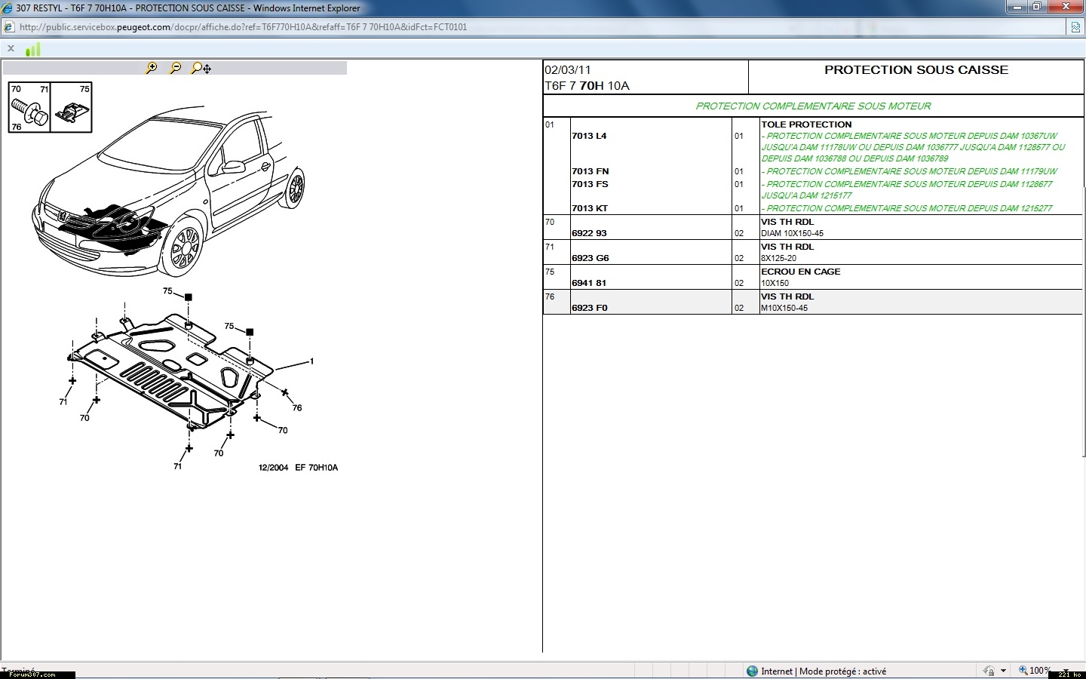The height and width of the screenshot is (679, 1086).
Task: Click part number 7013 KT
Action: pos(590,208)
